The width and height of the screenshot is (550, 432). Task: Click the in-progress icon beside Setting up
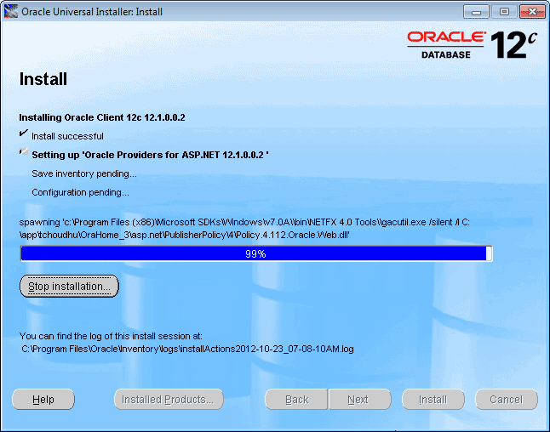[24, 151]
